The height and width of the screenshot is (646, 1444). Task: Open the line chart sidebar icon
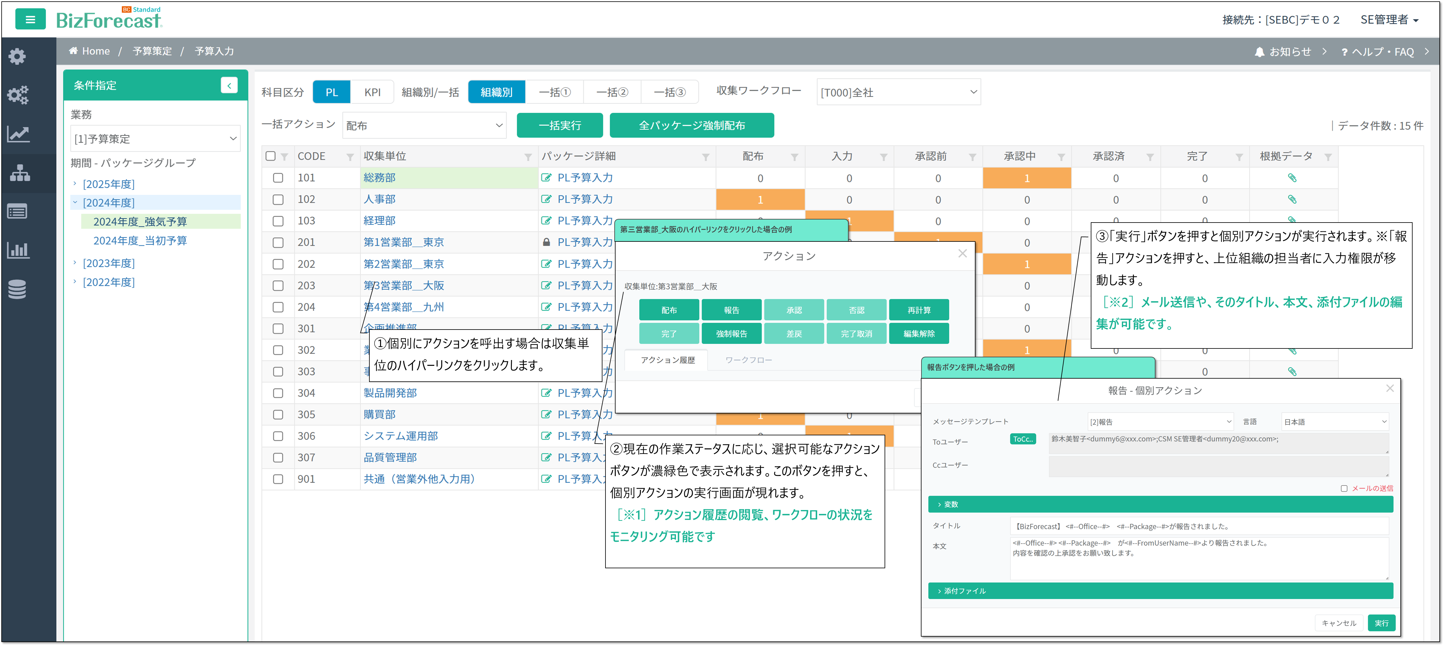click(18, 134)
